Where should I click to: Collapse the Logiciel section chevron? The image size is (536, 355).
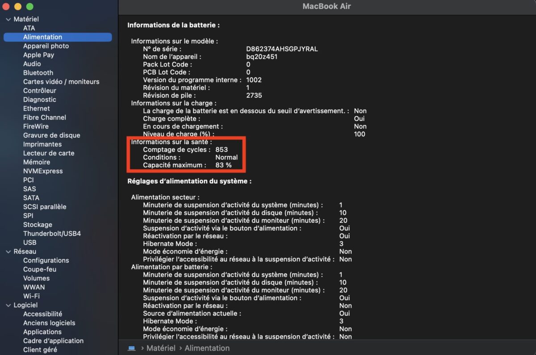(x=8, y=305)
